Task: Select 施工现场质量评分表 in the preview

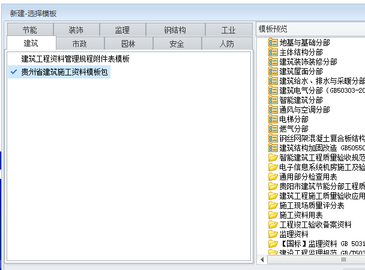Action: 312,206
